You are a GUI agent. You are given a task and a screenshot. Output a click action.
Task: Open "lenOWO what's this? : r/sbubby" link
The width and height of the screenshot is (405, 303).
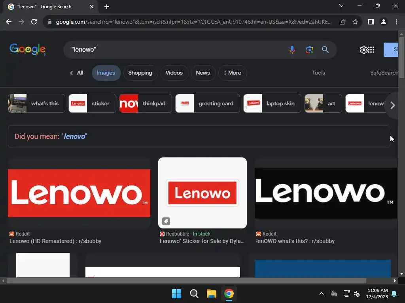click(295, 241)
